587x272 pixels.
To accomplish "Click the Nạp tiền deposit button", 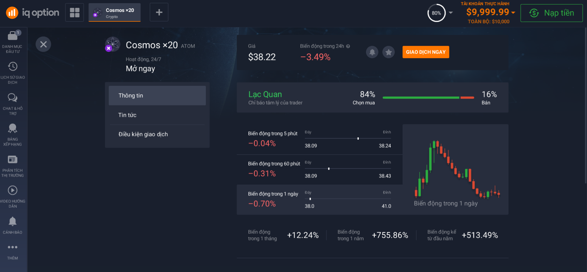I will click(x=551, y=13).
